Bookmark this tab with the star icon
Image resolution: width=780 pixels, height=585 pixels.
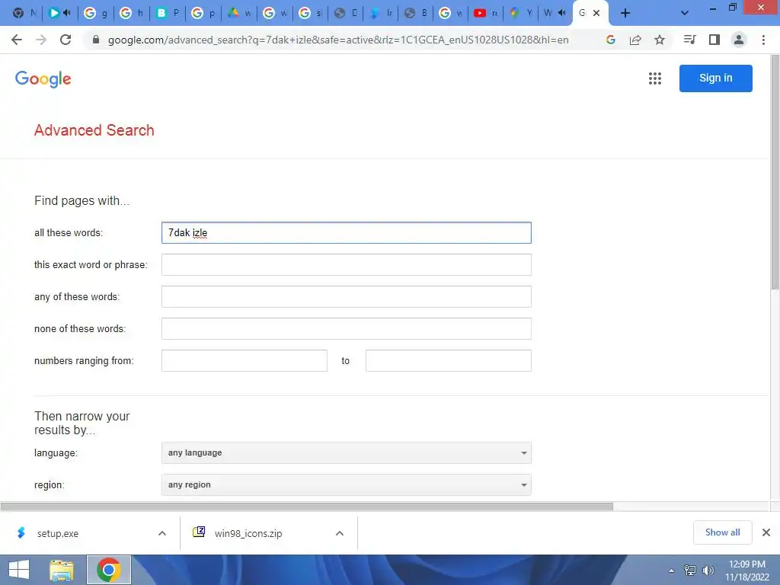point(660,40)
